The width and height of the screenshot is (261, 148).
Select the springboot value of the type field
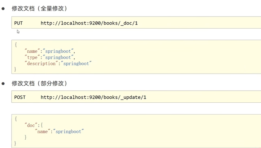(59, 57)
